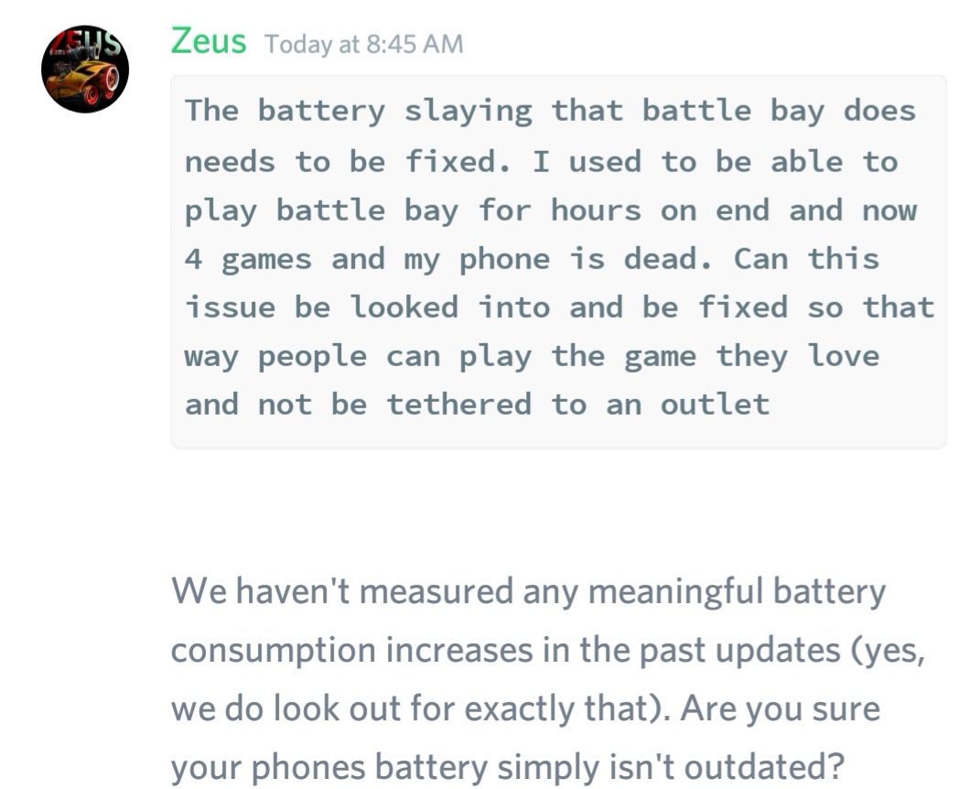This screenshot has height=789, width=969.
Task: Click the "Today at 8:45 AM" timestamp
Action: click(x=364, y=44)
